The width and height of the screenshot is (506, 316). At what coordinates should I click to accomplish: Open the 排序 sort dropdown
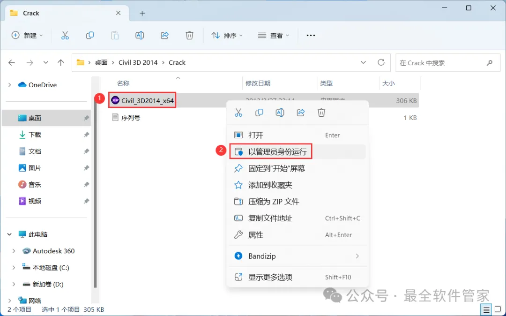[227, 35]
